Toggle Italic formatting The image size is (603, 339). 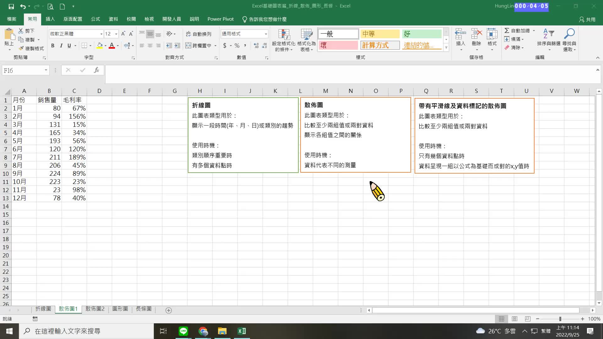(x=61, y=46)
